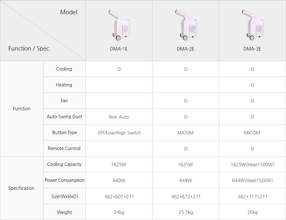Click the Heating O mark for DMA-3E
Screen dimensions: 286x220
(x=252, y=85)
